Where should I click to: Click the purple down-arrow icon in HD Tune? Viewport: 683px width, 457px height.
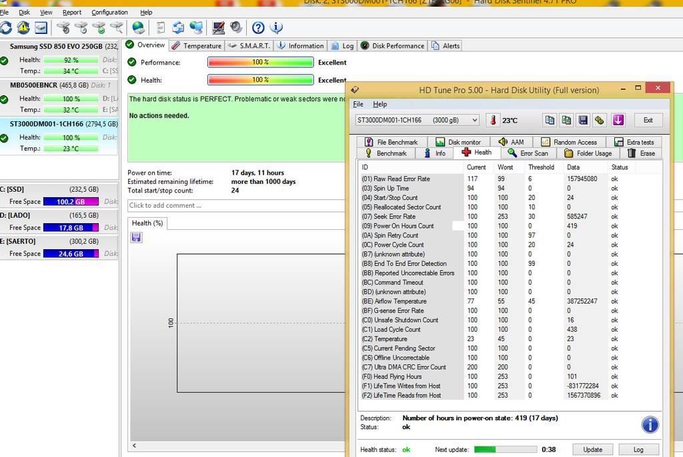(x=618, y=120)
